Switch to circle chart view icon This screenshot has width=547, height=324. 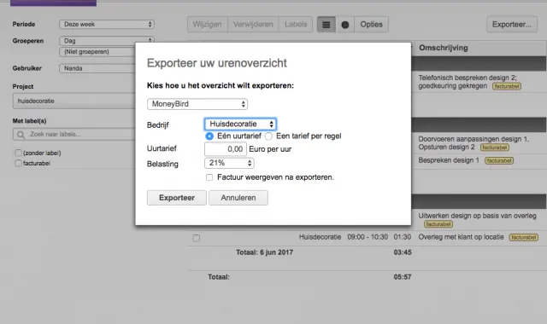[345, 25]
